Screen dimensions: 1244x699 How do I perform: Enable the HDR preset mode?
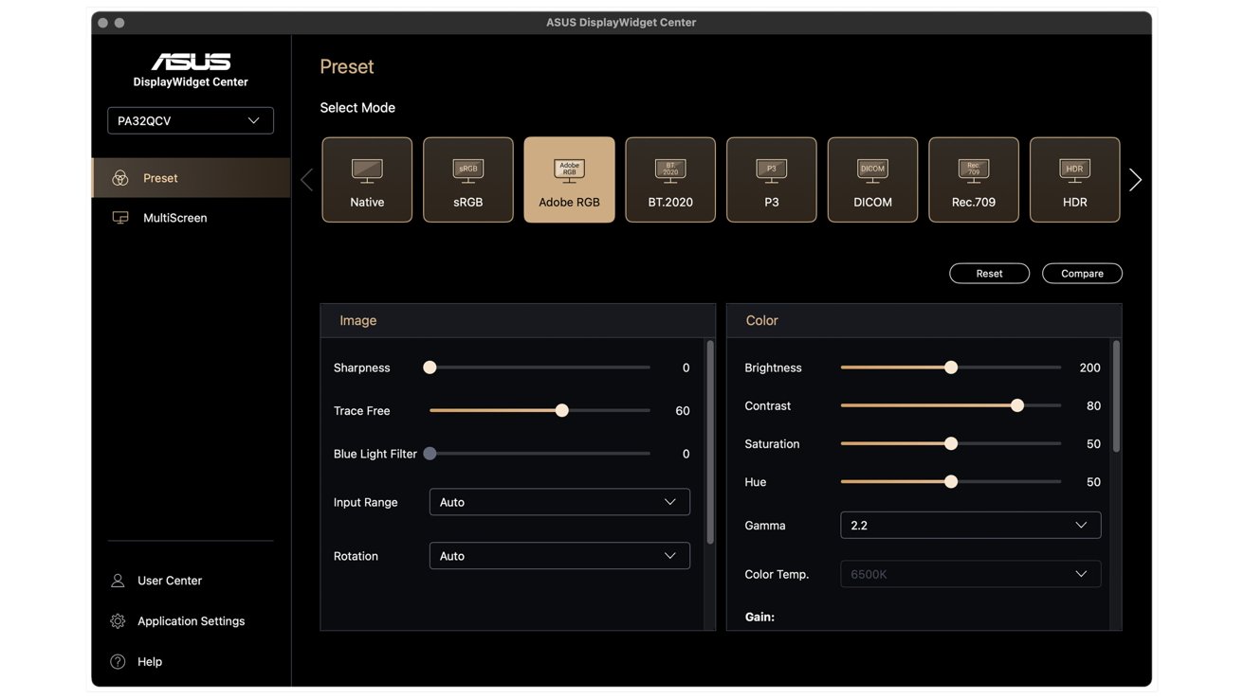[x=1074, y=180]
